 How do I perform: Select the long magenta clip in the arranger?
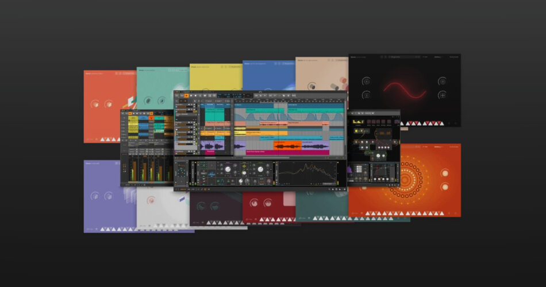tap(287, 153)
